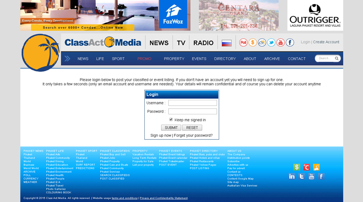Visit Twitter via the round header icon
Viewport: 363px width, 202px height.
click(271, 43)
